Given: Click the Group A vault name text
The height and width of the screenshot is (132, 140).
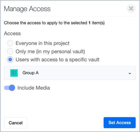Looking at the screenshot, I should (31, 73).
